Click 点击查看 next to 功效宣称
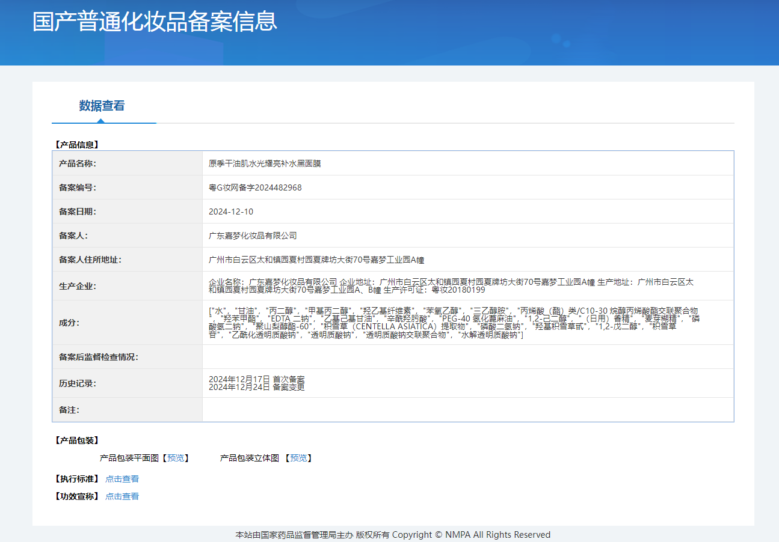The image size is (779, 542). coord(122,496)
